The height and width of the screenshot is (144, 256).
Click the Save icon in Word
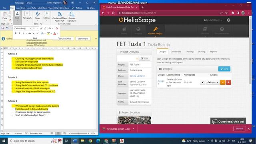click(x=3, y=28)
